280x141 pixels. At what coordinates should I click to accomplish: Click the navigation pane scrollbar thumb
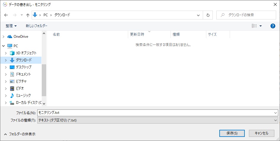click(x=44, y=80)
